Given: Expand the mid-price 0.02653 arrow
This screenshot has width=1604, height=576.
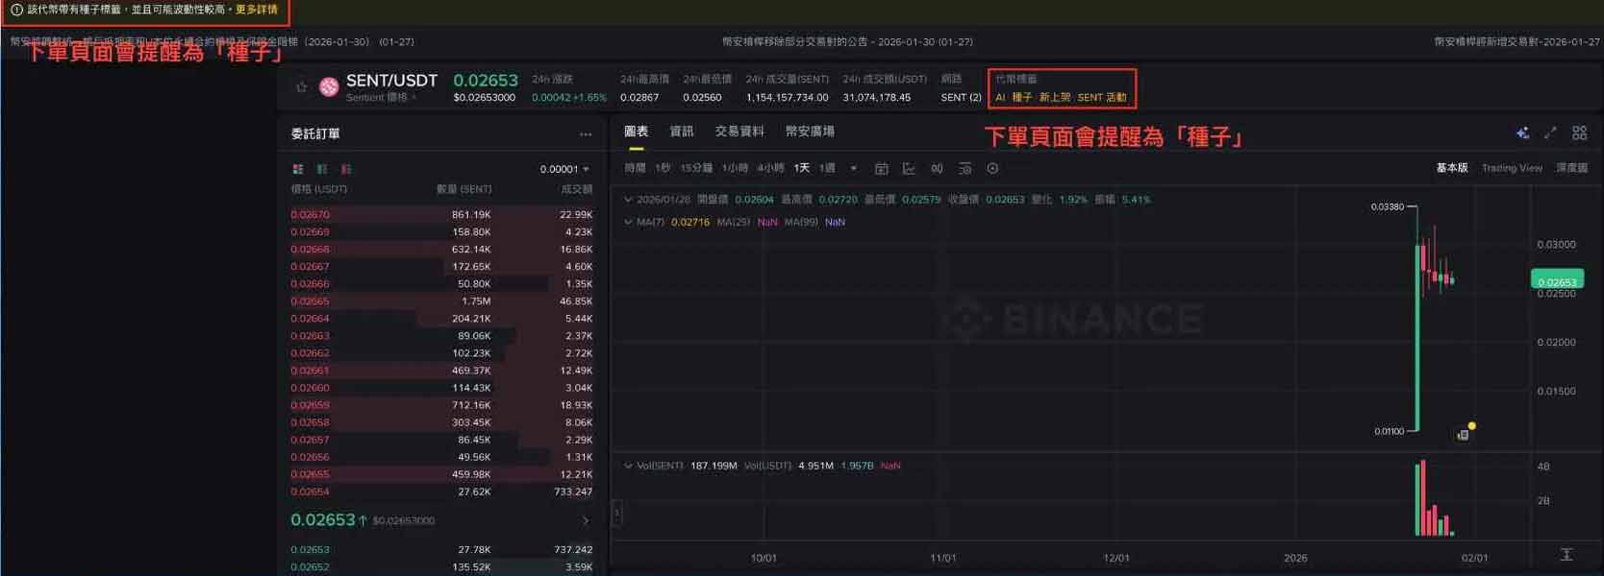Looking at the screenshot, I should coord(586,520).
